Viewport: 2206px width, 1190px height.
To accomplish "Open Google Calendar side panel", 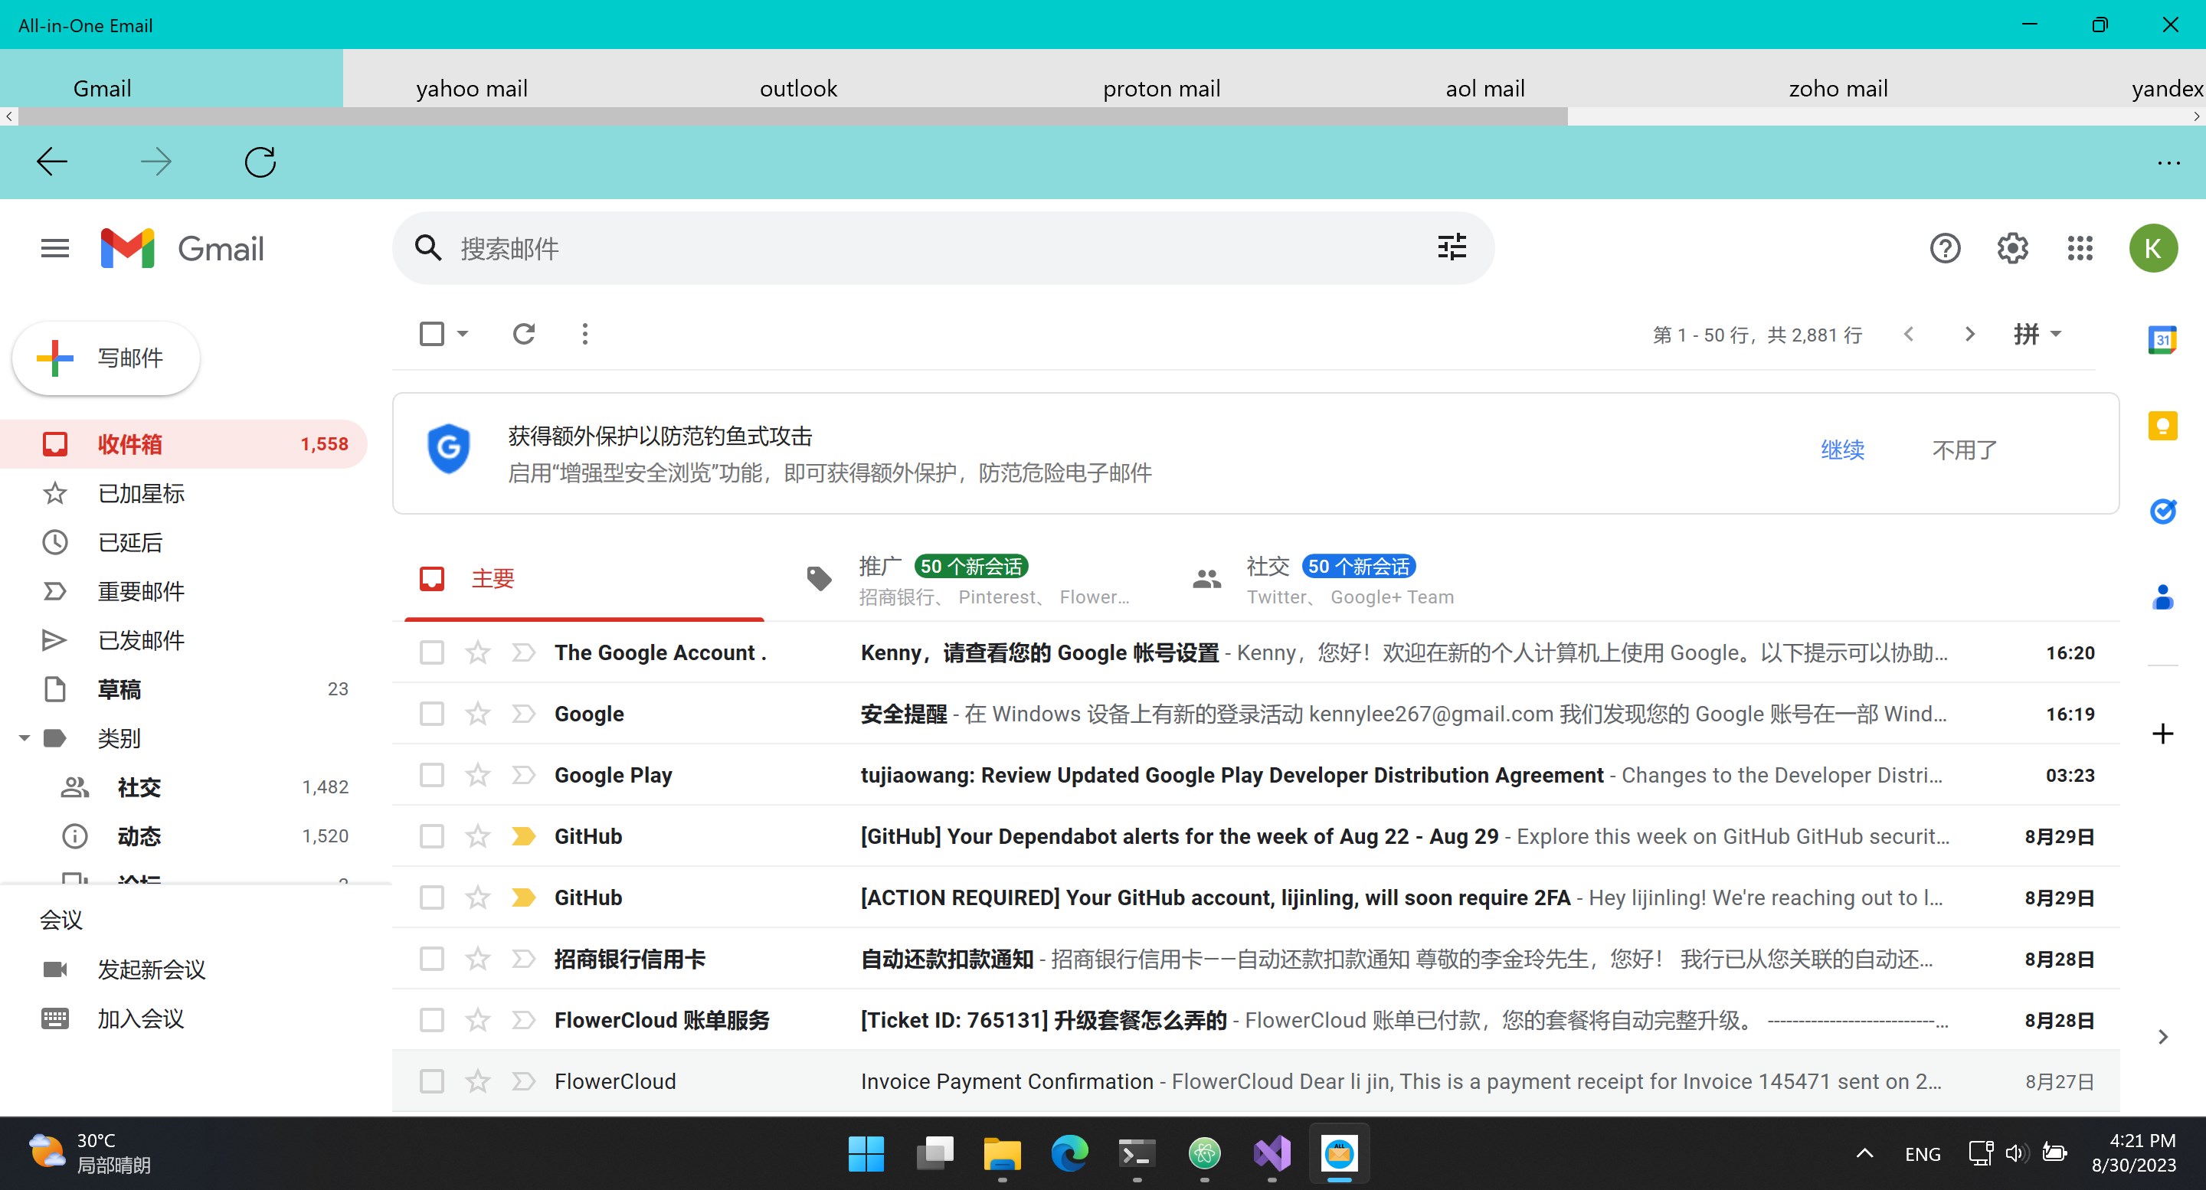I will pos(2164,338).
